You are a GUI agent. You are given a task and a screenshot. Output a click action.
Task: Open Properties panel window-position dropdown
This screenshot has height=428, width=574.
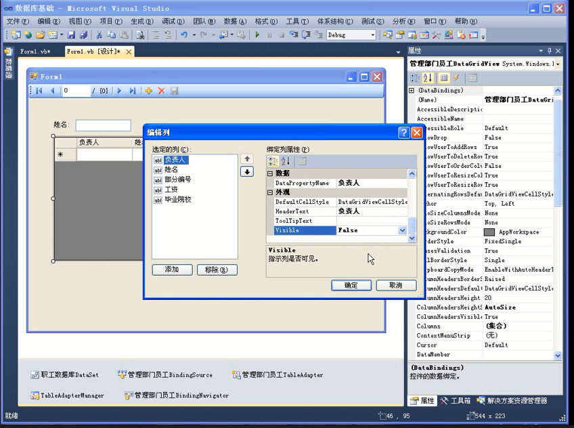pyautogui.click(x=541, y=51)
